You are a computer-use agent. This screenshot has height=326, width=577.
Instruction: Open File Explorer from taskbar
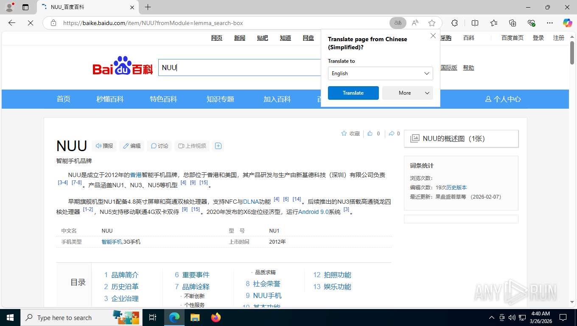pyautogui.click(x=195, y=318)
